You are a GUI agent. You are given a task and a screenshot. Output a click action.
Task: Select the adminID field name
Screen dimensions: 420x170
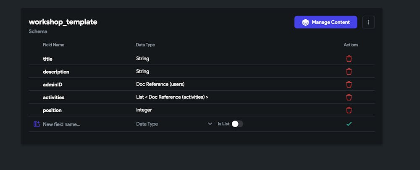[52, 85]
